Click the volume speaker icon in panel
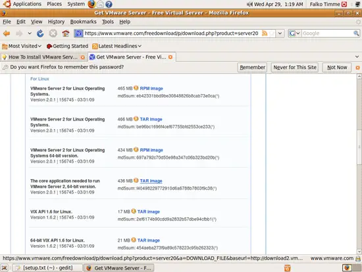362x272 pixels. pyautogui.click(x=249, y=4)
